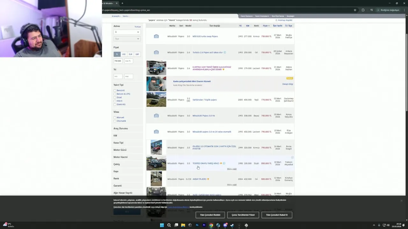
Task: Click hide icon on TOSFED row right edge
Action: pos(292,157)
